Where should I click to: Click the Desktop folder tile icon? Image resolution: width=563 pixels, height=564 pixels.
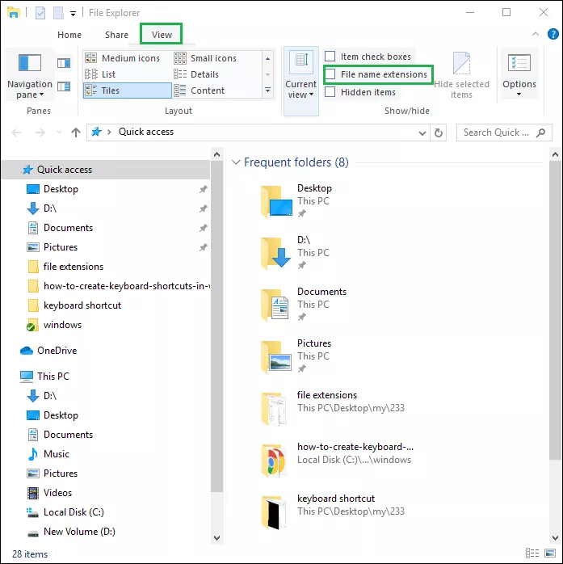click(x=276, y=201)
